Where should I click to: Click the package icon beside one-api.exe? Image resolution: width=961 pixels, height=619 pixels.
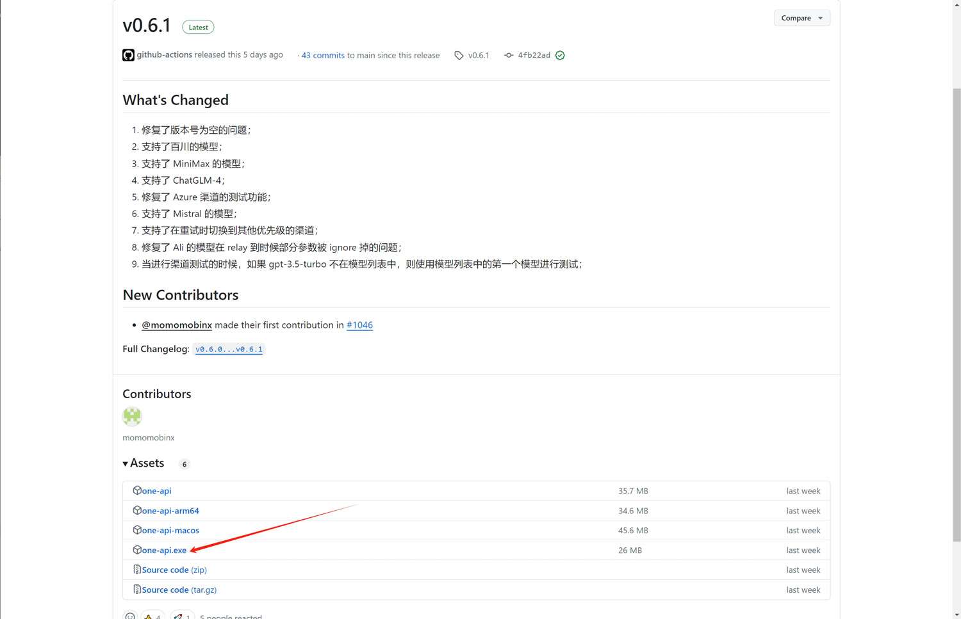pos(137,550)
